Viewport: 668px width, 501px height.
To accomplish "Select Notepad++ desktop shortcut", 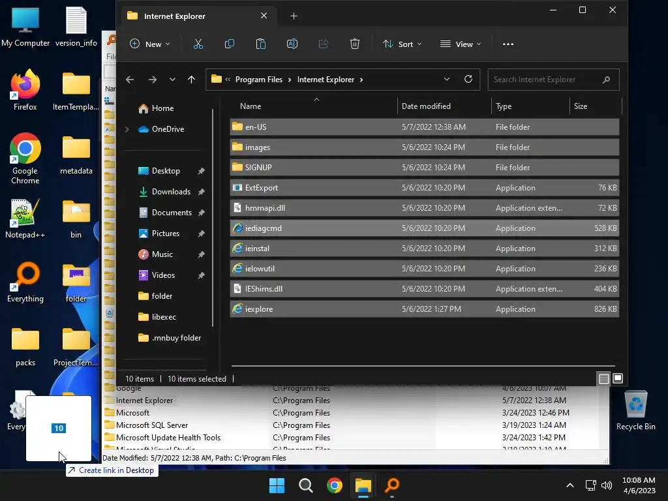I will coord(25,218).
